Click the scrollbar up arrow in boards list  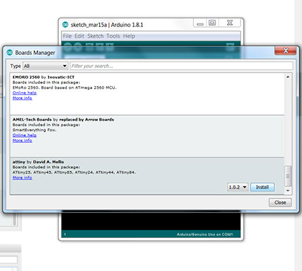click(288, 77)
